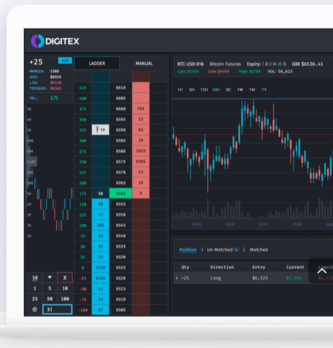Click ask quantity 193 at price 6600
Viewport: 333px width, 348px height.
coord(141,108)
